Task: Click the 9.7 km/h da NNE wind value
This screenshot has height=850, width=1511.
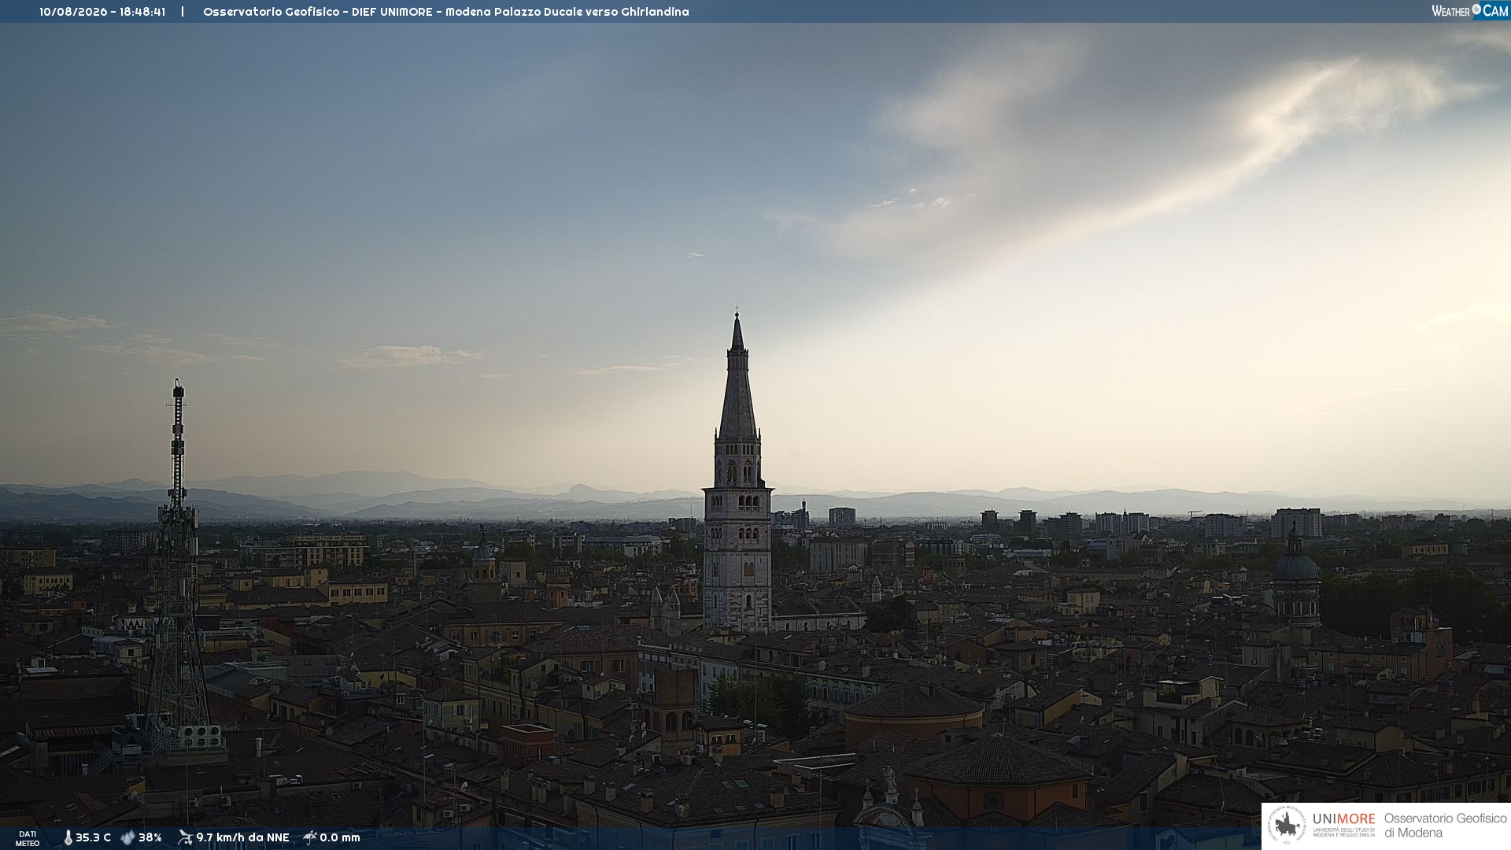Action: 242,837
